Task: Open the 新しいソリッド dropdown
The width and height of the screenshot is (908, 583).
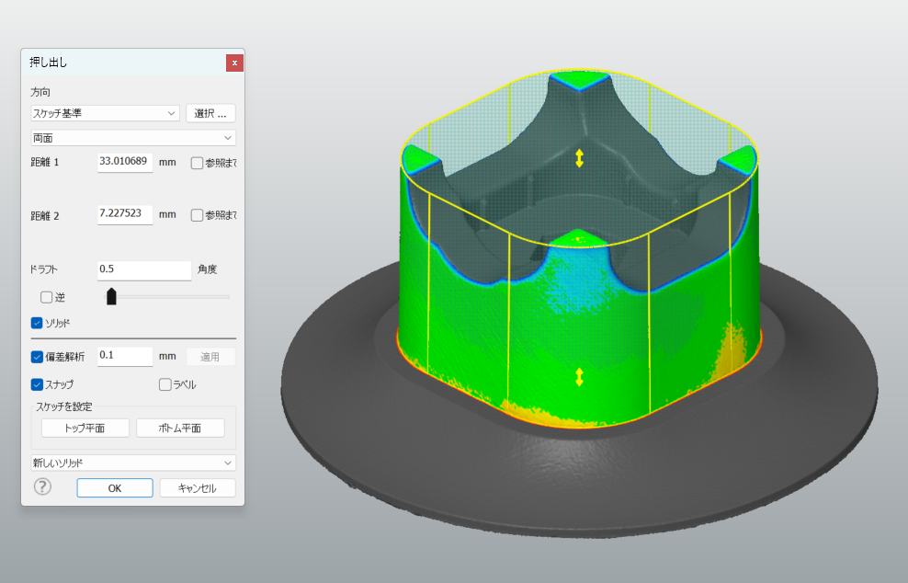Action: click(x=133, y=463)
